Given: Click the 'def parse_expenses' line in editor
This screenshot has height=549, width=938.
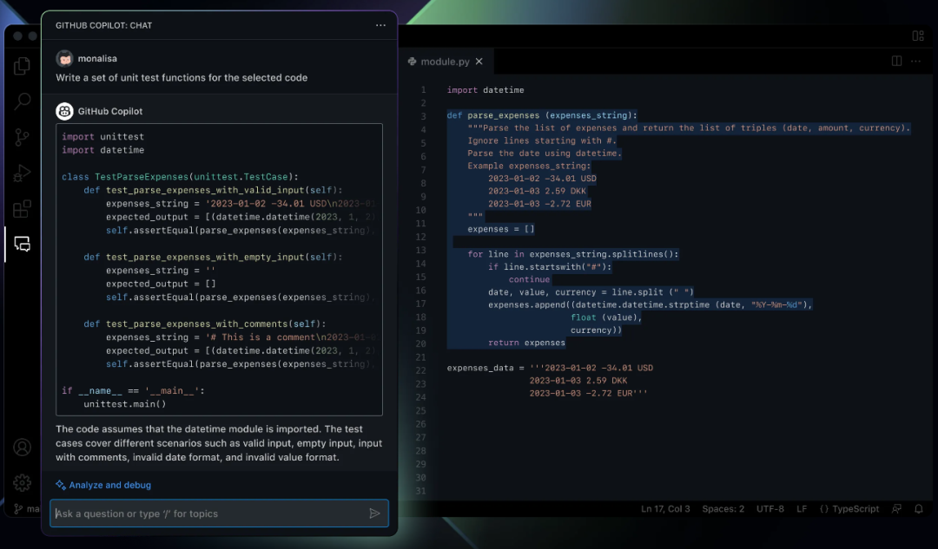Looking at the screenshot, I should click(x=542, y=115).
